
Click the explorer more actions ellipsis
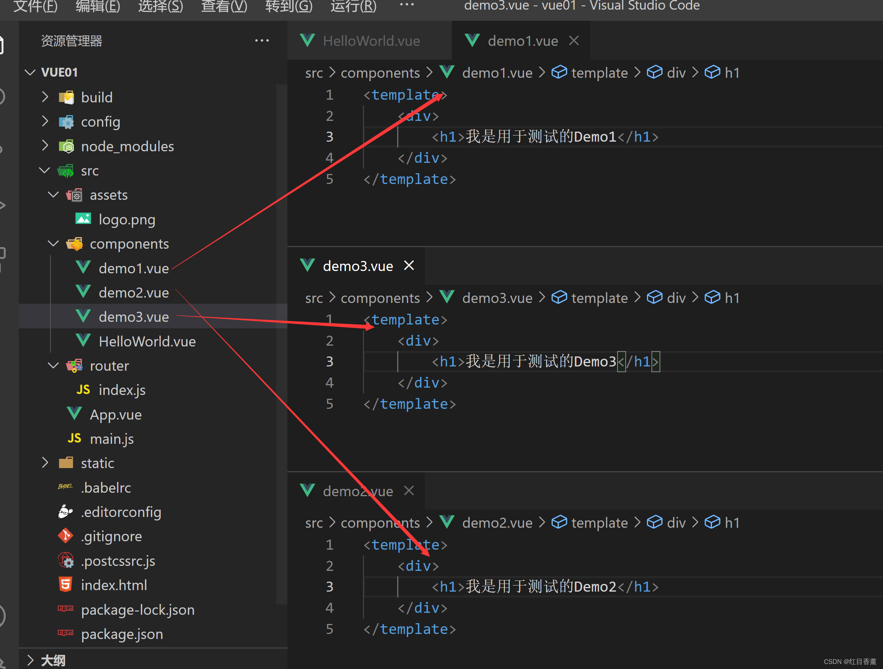262,41
